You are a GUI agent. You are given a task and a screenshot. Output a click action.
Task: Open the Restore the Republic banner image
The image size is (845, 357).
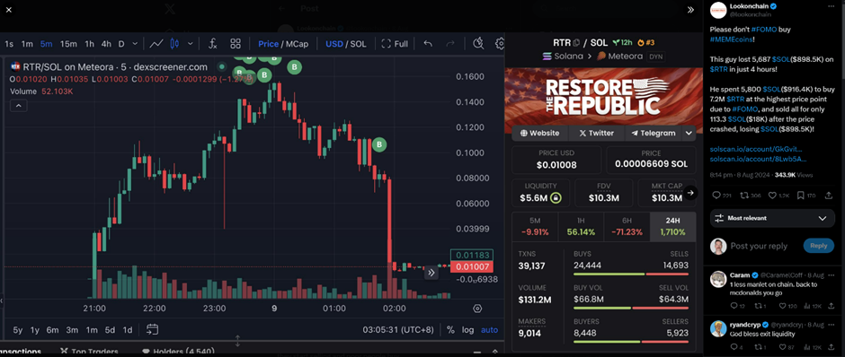[603, 100]
